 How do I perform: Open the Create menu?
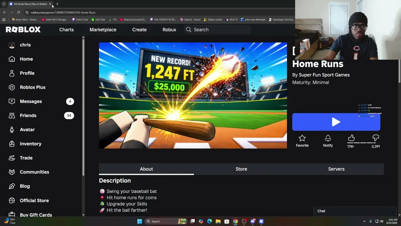[139, 30]
